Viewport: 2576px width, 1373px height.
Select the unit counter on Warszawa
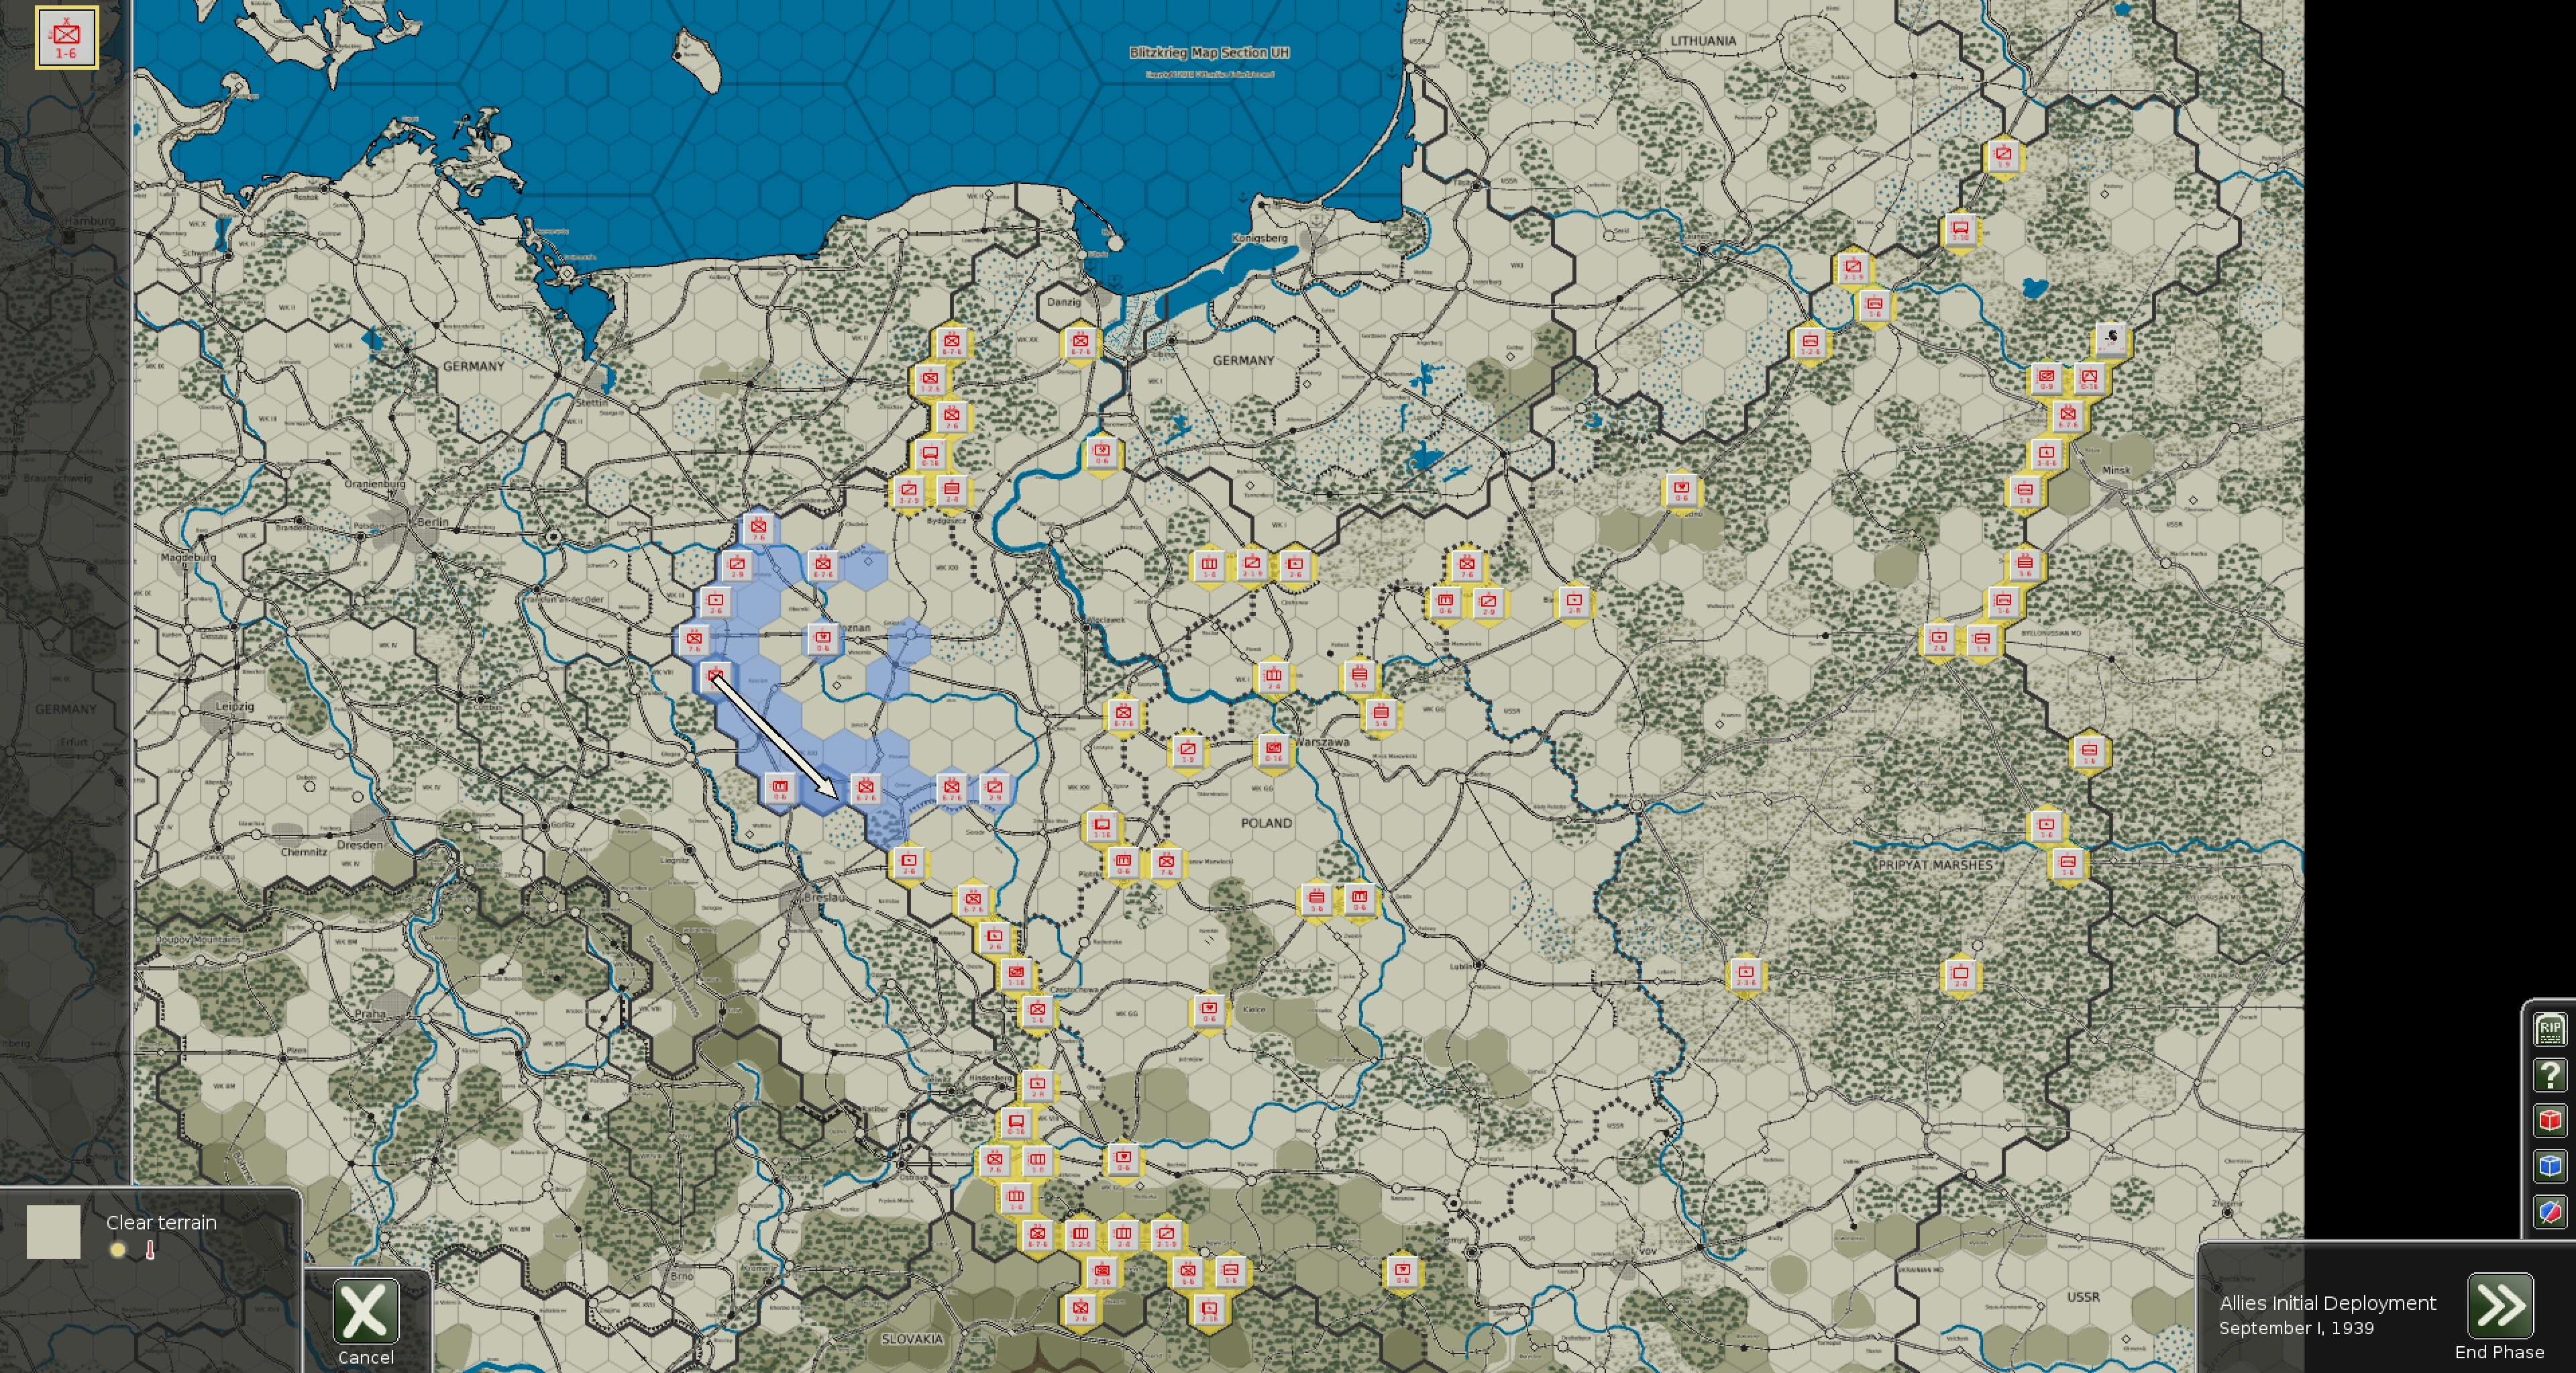[x=1273, y=750]
